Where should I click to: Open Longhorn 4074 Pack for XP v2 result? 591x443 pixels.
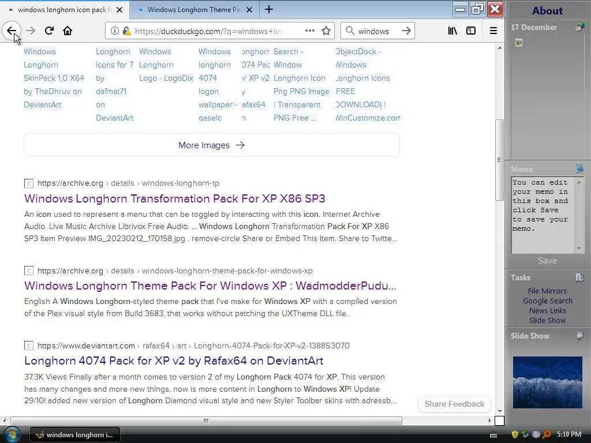tap(174, 361)
